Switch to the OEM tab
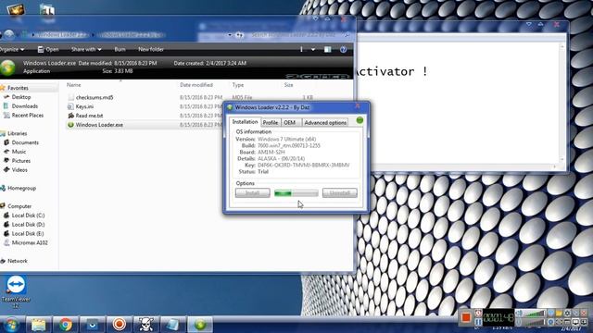 click(290, 123)
